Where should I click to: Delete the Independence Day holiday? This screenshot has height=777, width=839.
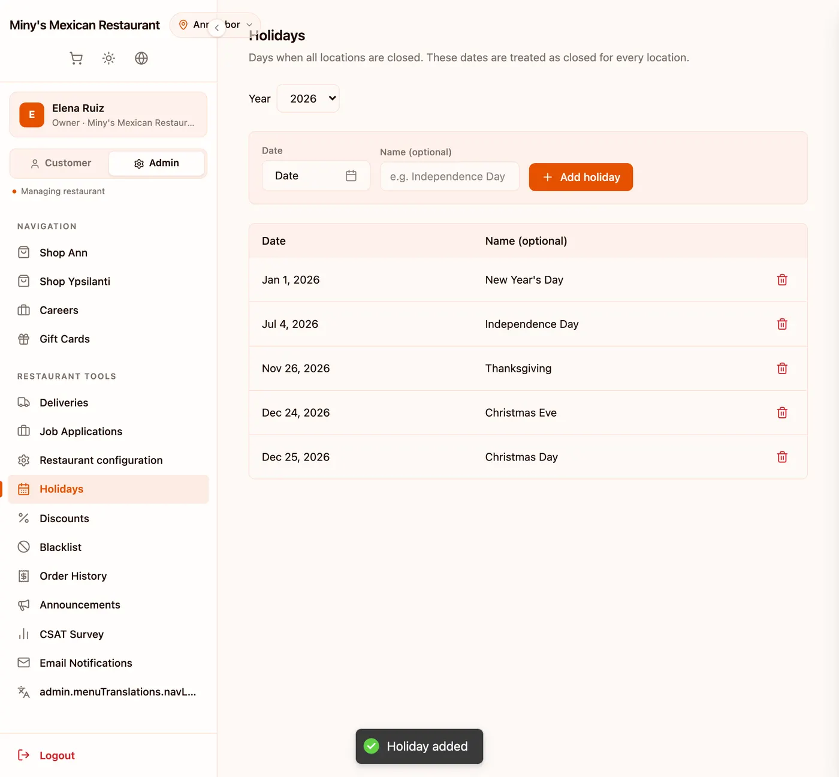(782, 324)
